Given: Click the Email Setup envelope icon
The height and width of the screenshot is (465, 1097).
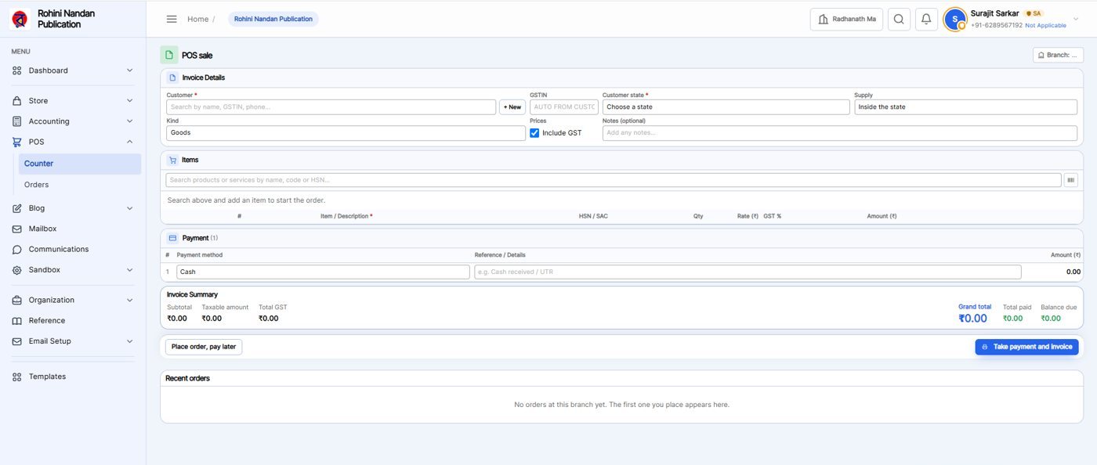Looking at the screenshot, I should [17, 341].
